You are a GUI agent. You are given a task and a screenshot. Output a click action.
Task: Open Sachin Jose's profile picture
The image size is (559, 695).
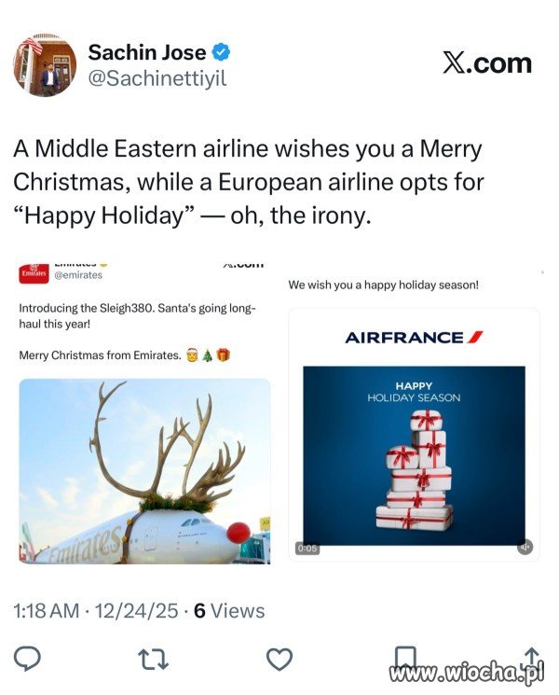coord(44,66)
